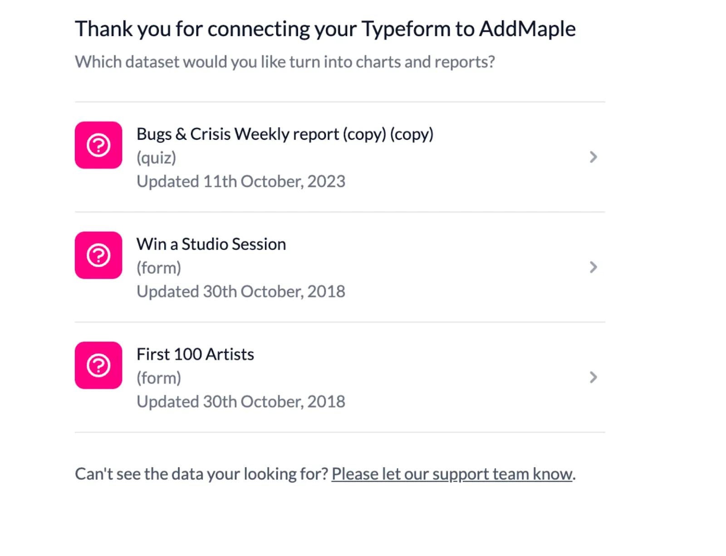Click the Which dataset would you like subtitle
The height and width of the screenshot is (556, 726).
click(285, 62)
